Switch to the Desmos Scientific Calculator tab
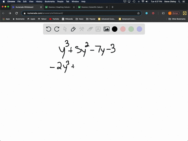 [92, 7]
